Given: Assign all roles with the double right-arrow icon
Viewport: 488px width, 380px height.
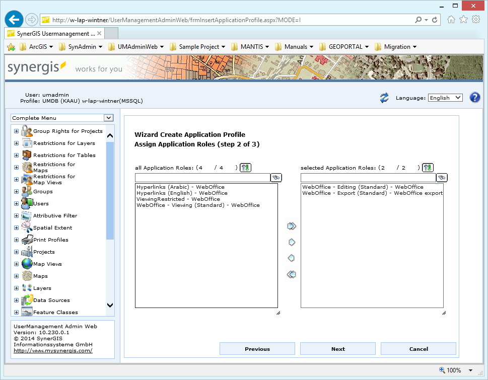Looking at the screenshot, I should (x=291, y=226).
